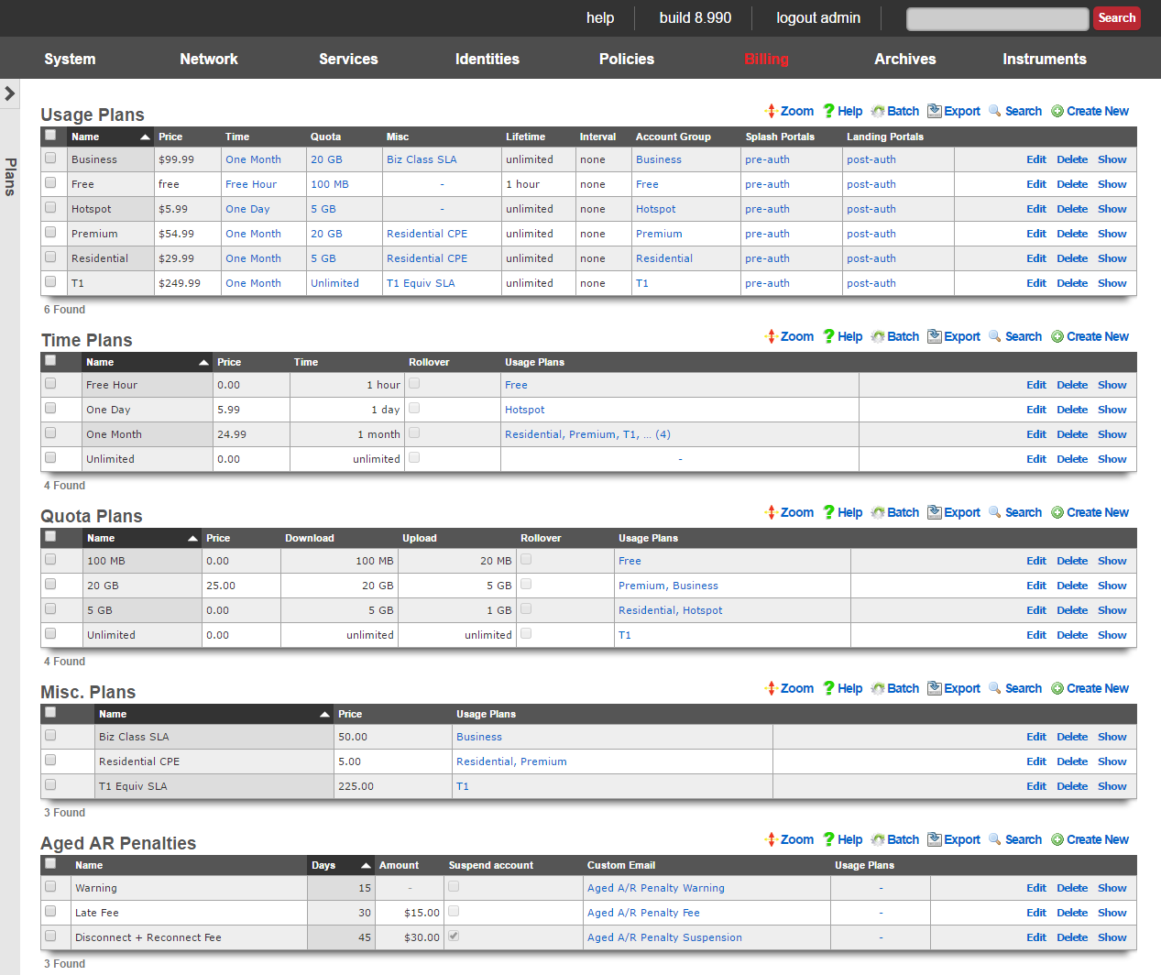The height and width of the screenshot is (975, 1161).
Task: Open the Aged A/R Penalty Suspension email link
Action: [664, 937]
